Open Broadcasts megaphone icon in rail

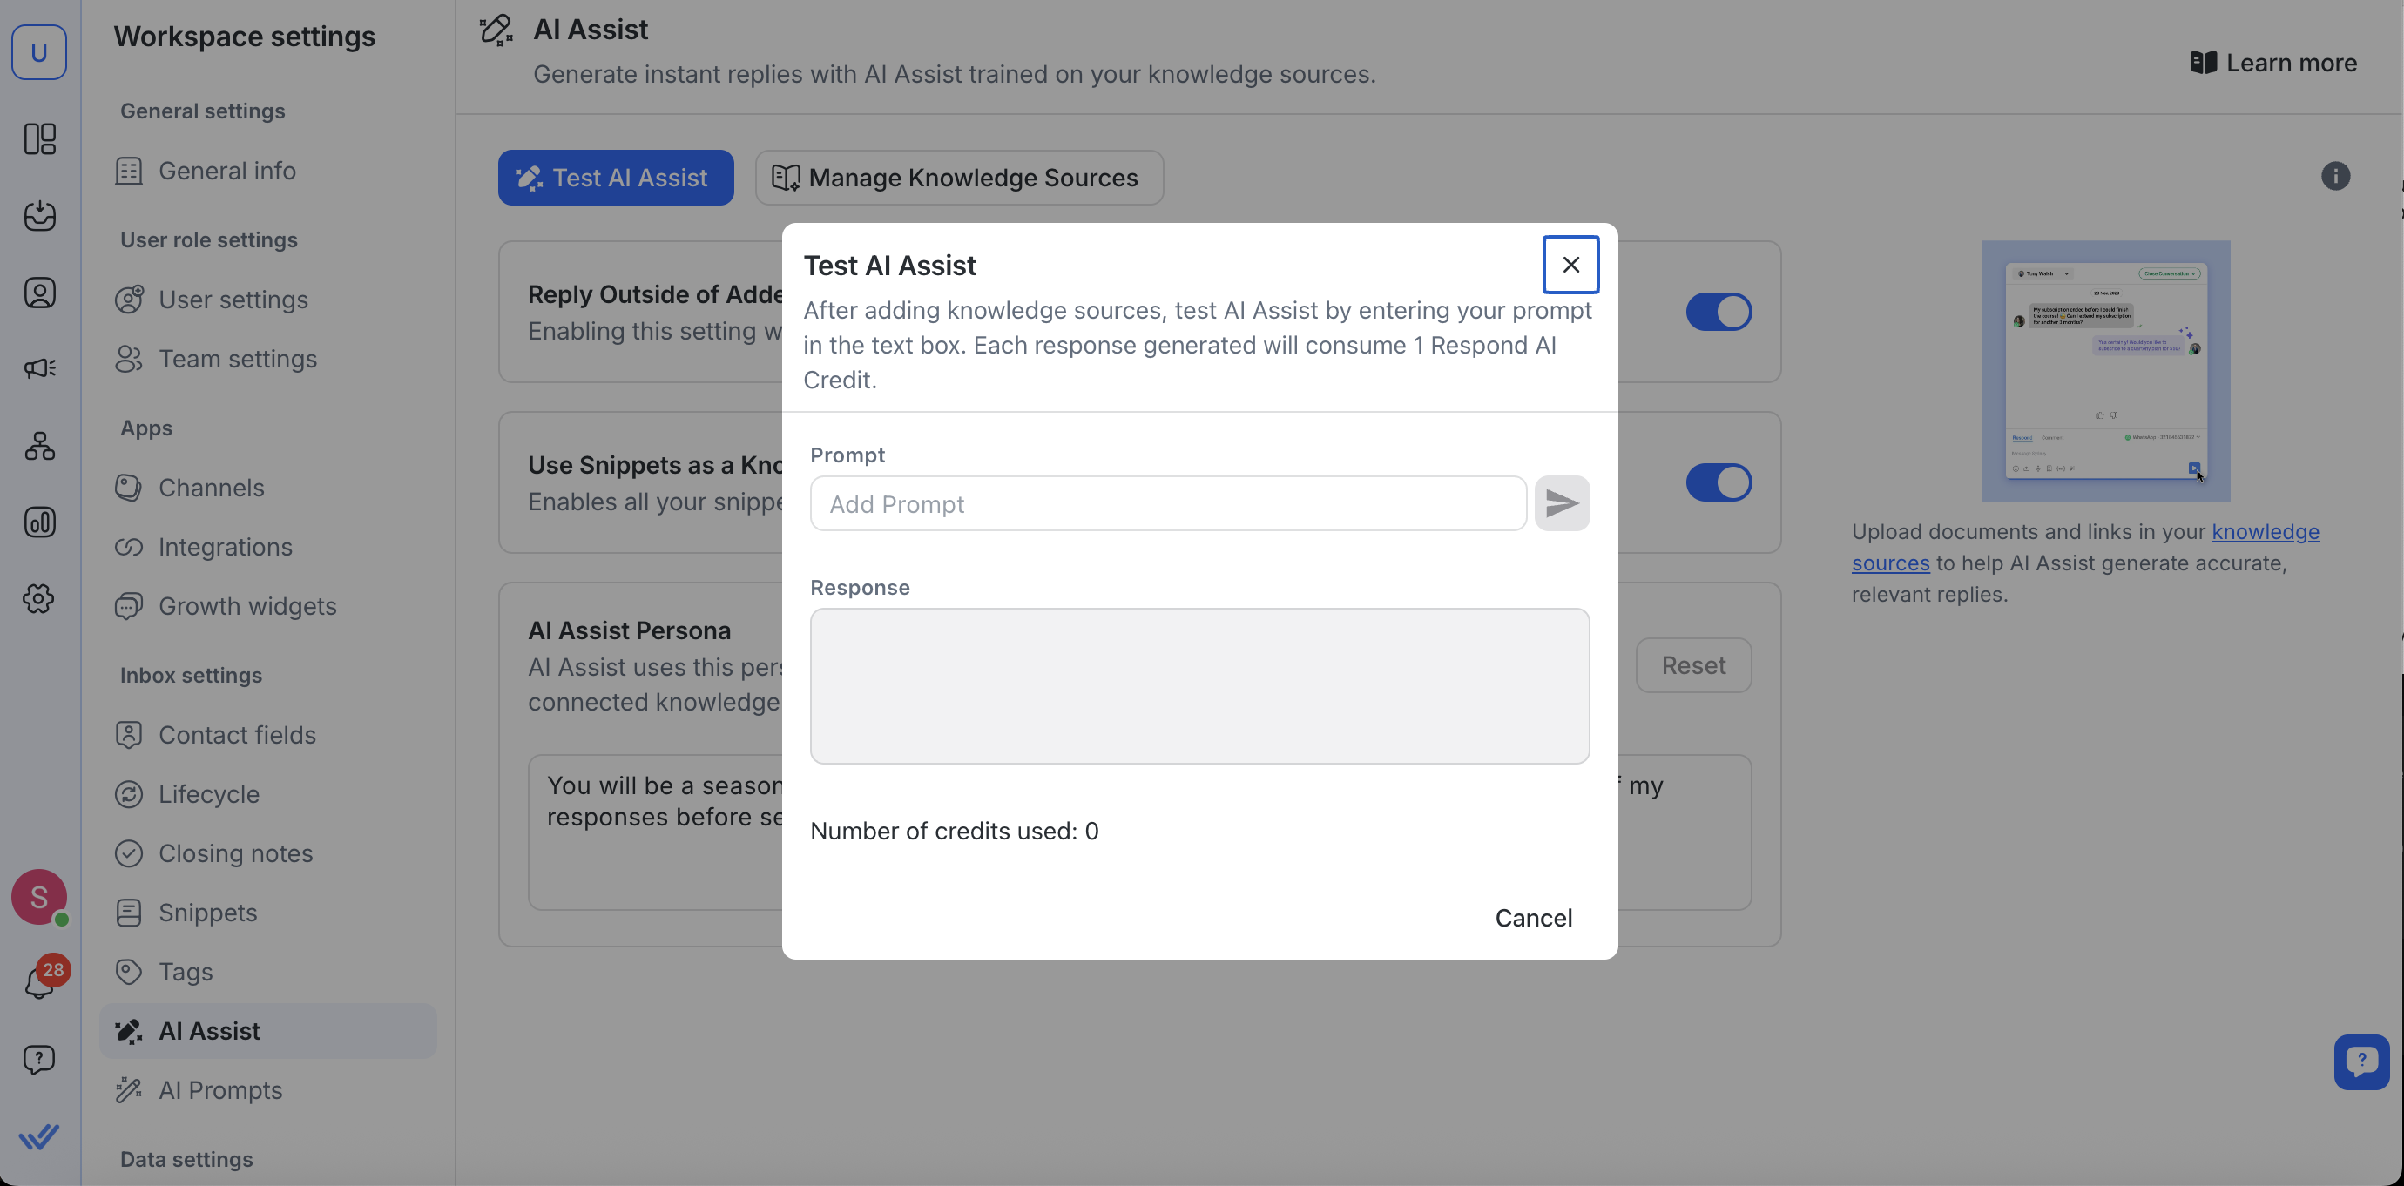[39, 368]
